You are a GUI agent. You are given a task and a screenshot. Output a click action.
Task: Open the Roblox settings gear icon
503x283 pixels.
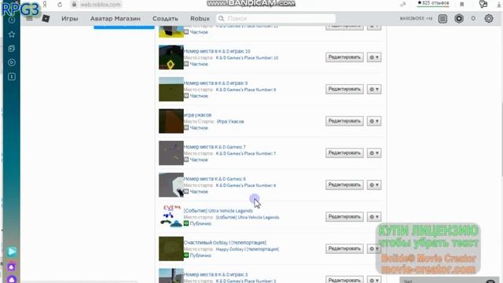coord(489,19)
